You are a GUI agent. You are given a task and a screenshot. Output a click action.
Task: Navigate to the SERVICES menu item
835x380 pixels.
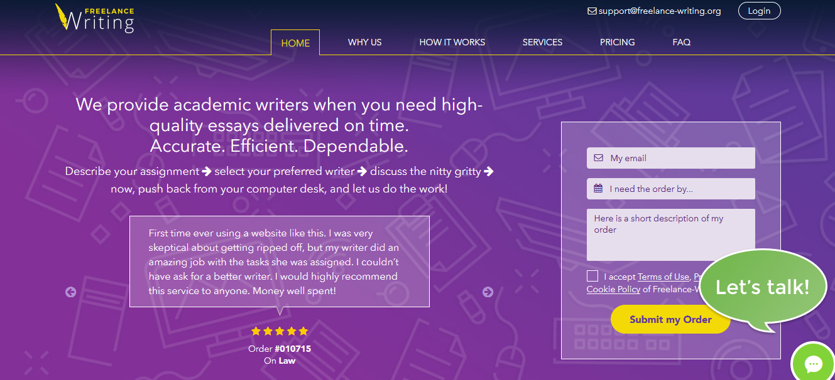click(x=543, y=43)
